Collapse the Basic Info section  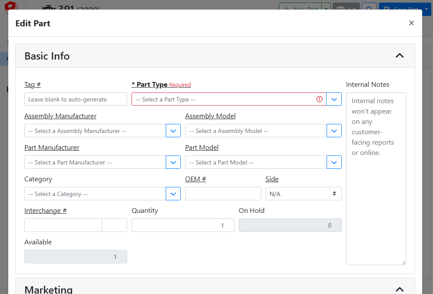click(400, 56)
